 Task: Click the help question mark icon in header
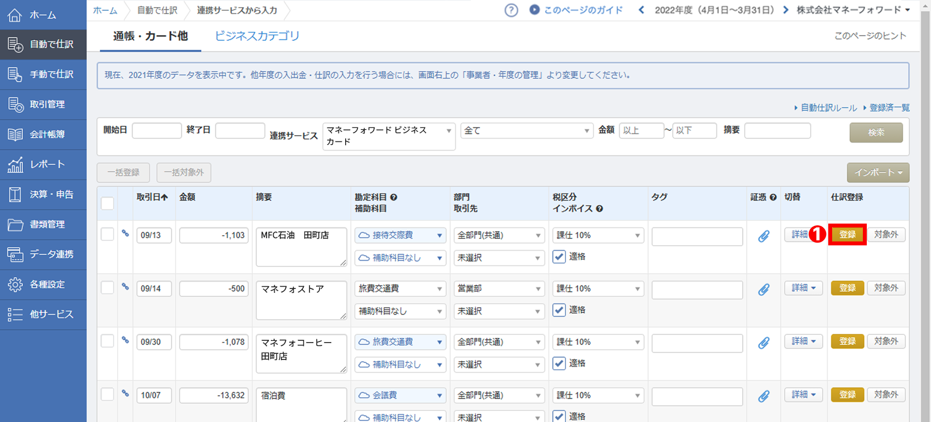[511, 10]
